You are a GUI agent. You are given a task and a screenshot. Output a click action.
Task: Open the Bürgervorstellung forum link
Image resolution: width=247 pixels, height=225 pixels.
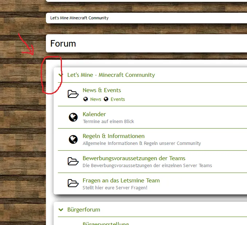pos(106,224)
